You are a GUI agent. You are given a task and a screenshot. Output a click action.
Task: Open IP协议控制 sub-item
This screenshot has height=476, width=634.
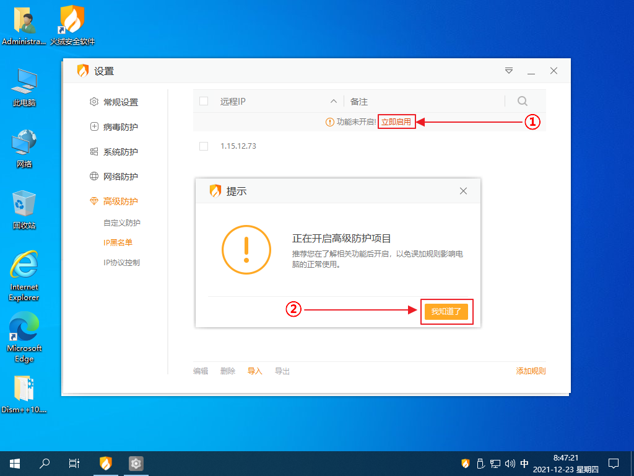point(121,262)
